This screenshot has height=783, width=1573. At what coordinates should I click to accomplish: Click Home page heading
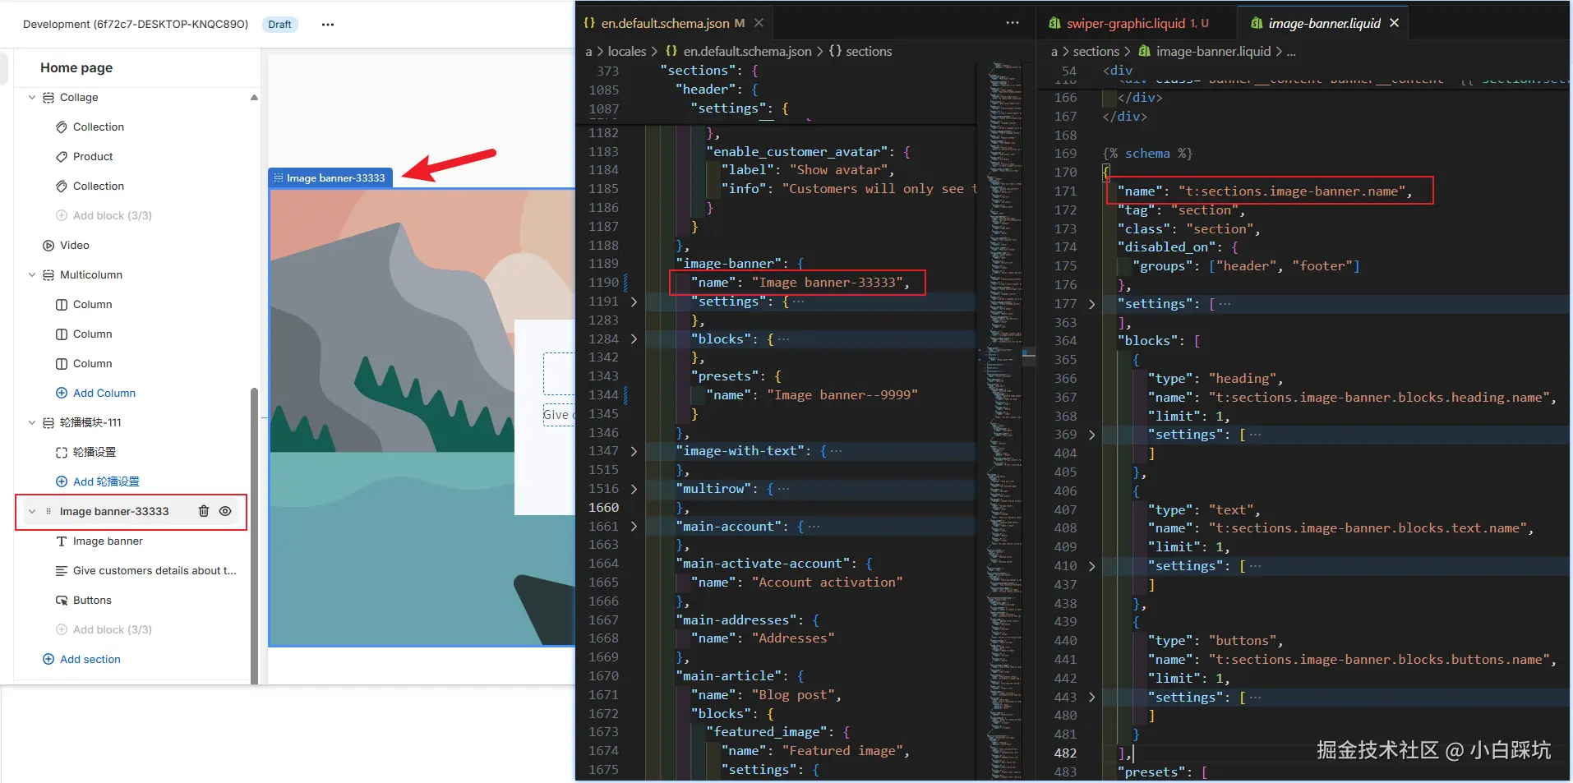pyautogui.click(x=76, y=67)
